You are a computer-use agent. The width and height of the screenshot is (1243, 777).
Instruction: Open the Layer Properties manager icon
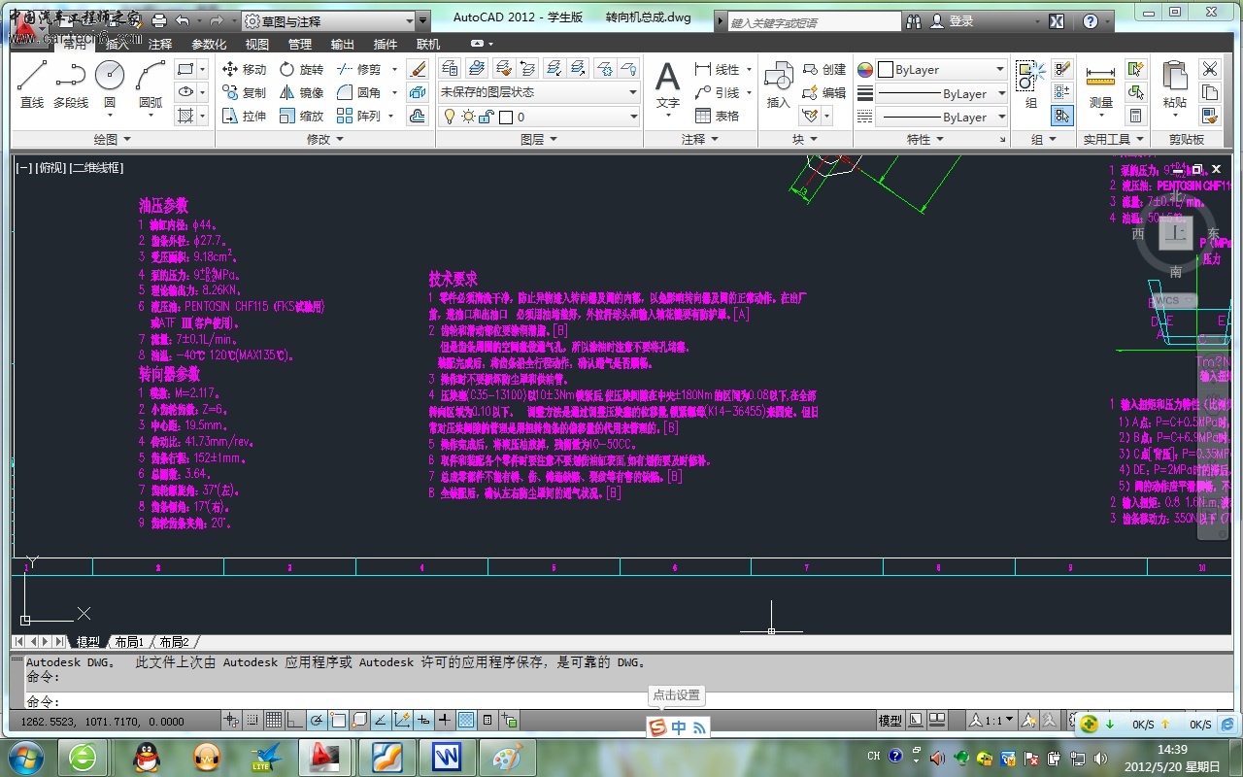[450, 68]
